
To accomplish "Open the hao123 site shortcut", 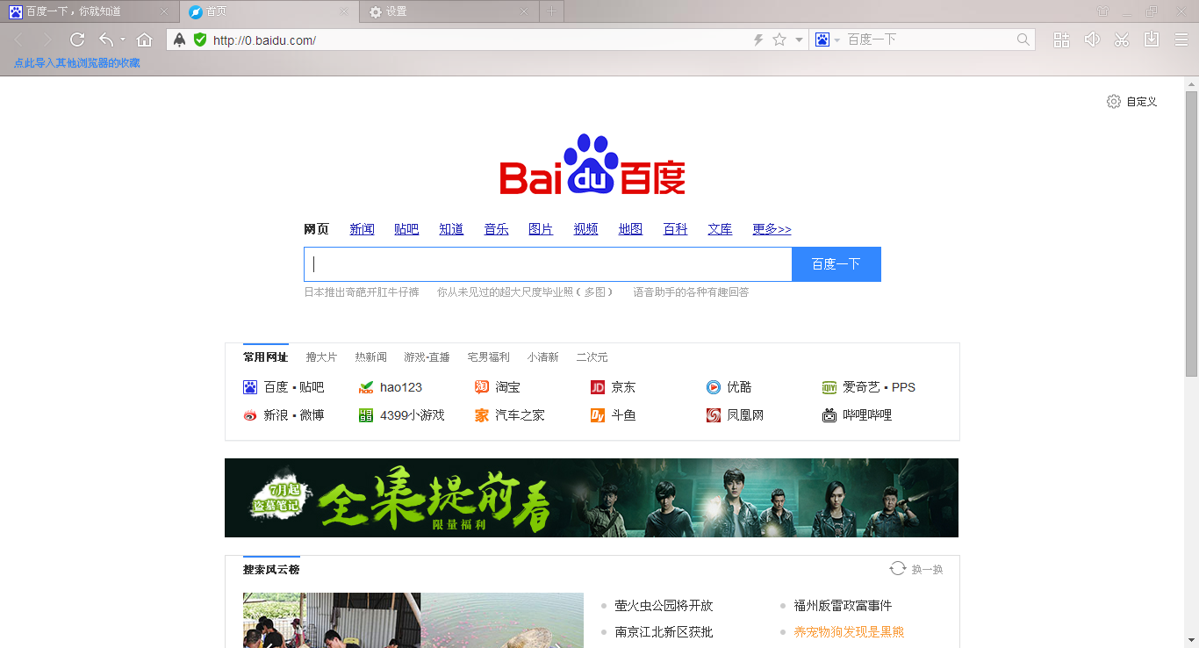I will click(x=391, y=387).
